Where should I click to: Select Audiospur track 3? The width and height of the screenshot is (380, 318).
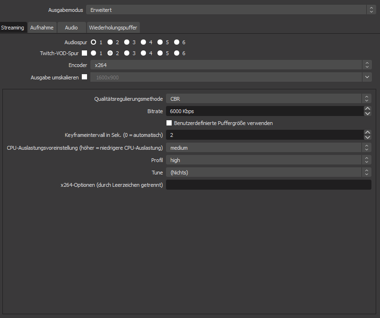[x=127, y=42]
